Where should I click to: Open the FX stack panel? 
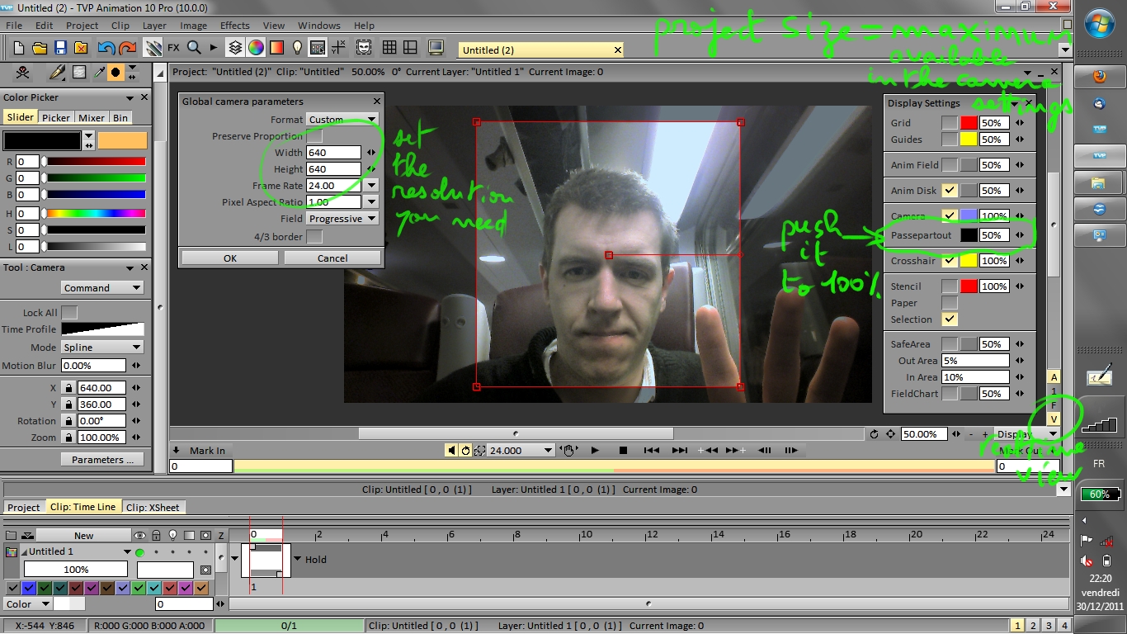click(173, 48)
